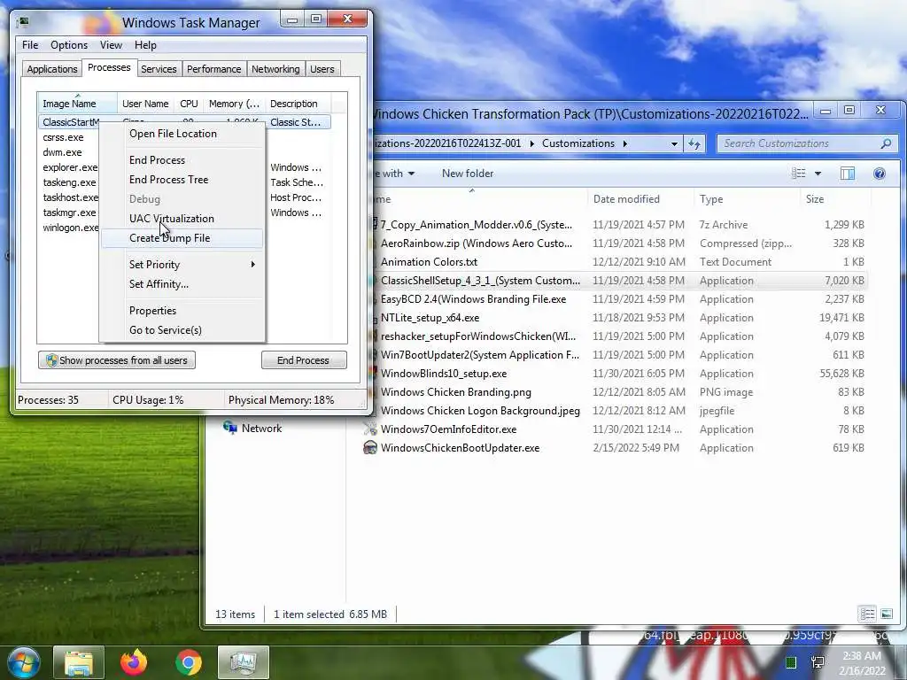Open the taskbar clock showing 2:38 AM
This screenshot has width=907, height=680.
[x=862, y=663]
